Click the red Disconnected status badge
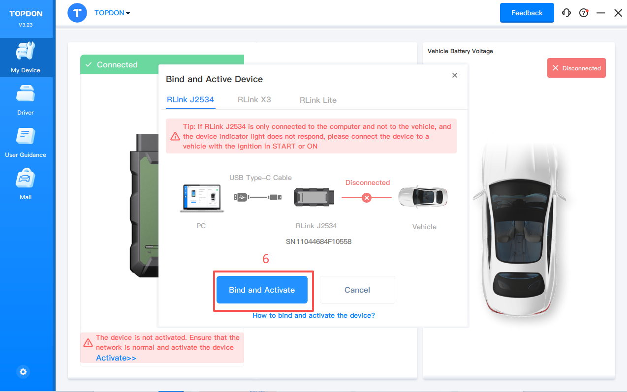 point(576,68)
